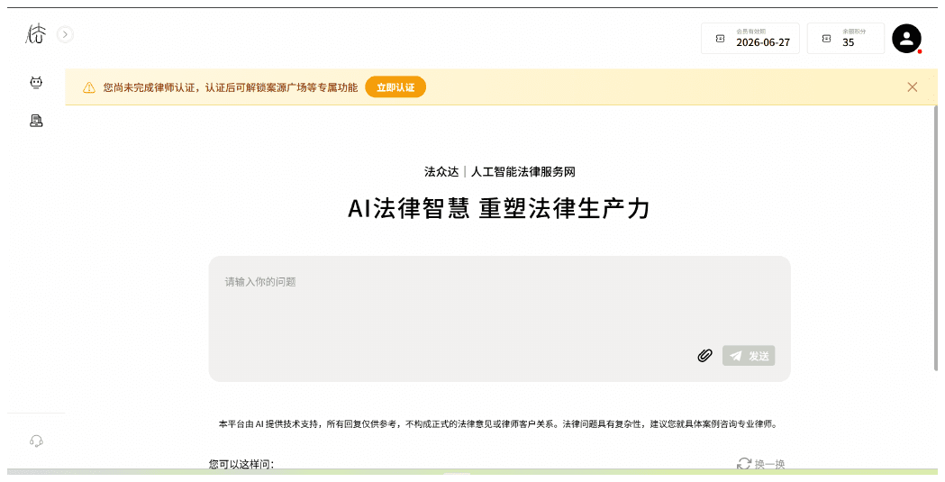Screen dimensions: 945x482
Task: Click the points balance value 35
Action: 848,42
